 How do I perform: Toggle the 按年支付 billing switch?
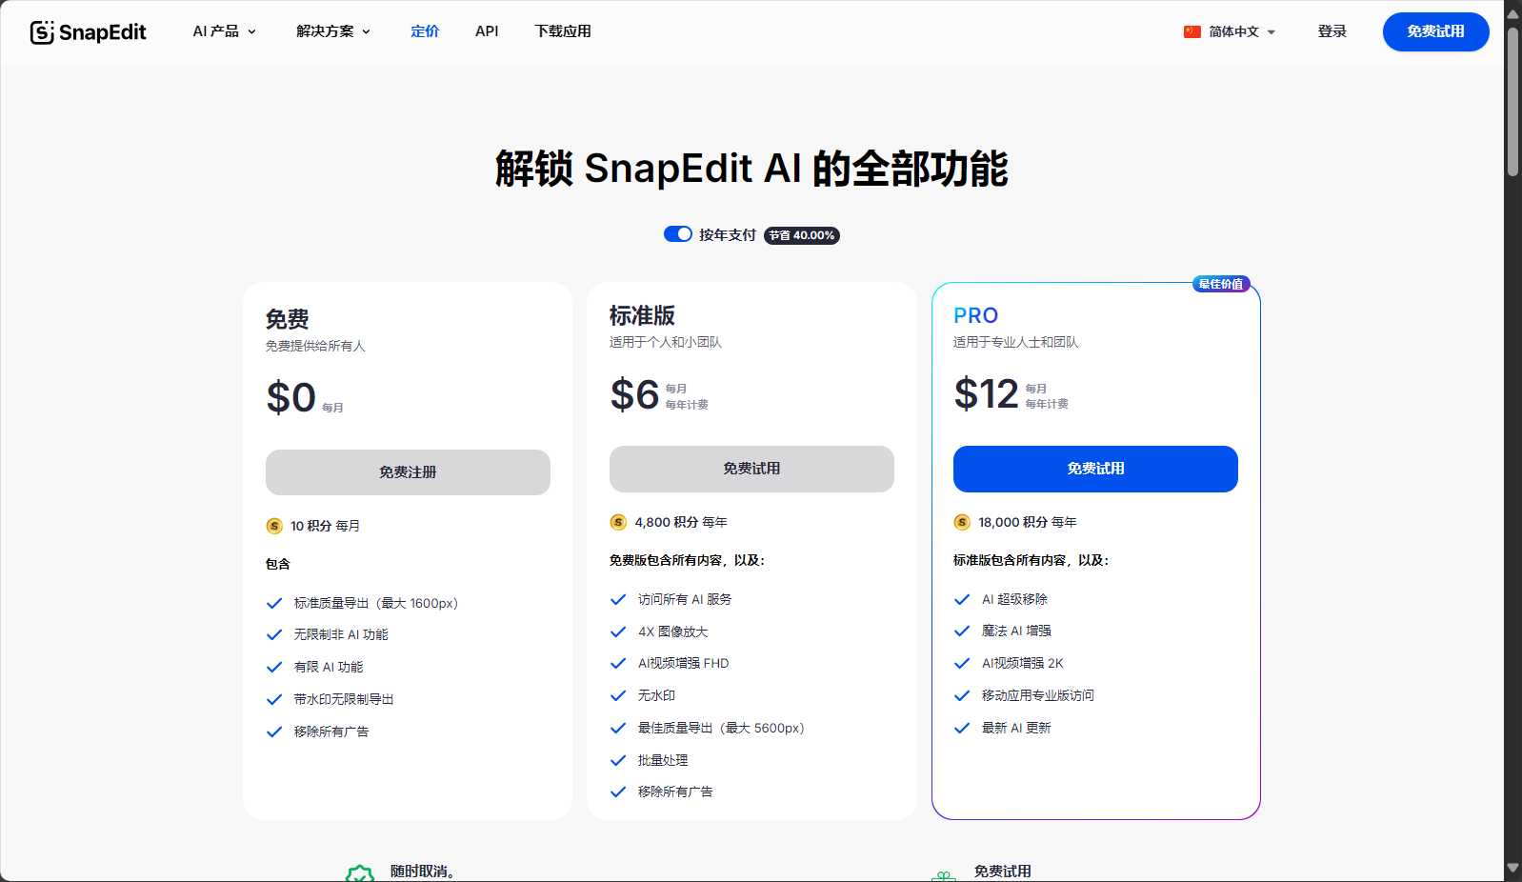point(678,234)
